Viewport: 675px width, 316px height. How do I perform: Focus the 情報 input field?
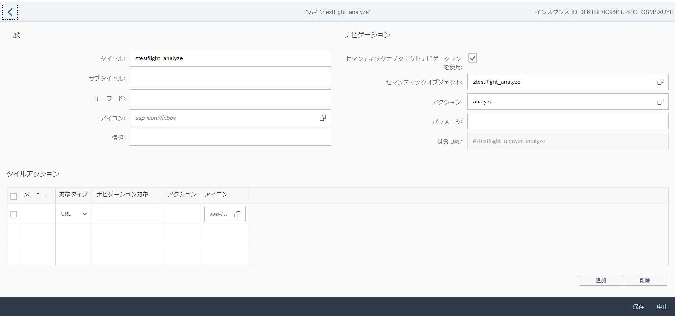click(230, 138)
